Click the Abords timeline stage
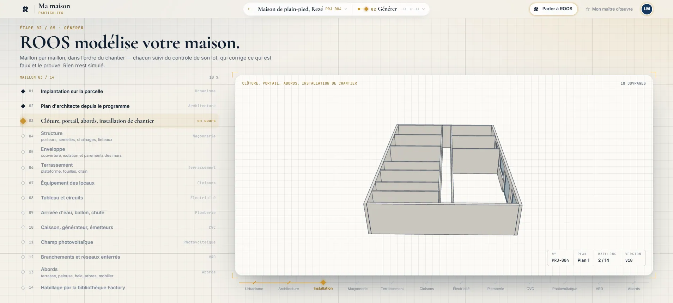Screen dimensions: 673x303 point(634,286)
